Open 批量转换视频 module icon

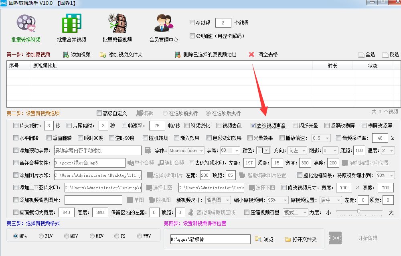click(x=26, y=23)
